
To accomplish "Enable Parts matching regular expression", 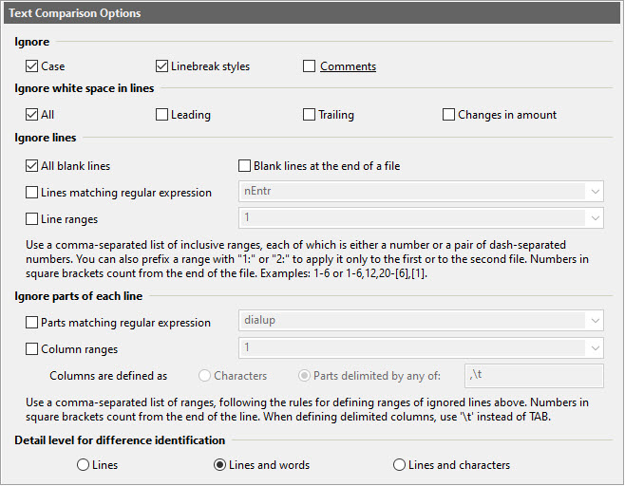I will [33, 323].
